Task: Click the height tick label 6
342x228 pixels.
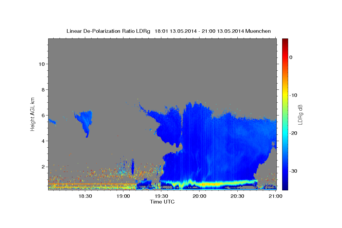Action: click(x=43, y=115)
